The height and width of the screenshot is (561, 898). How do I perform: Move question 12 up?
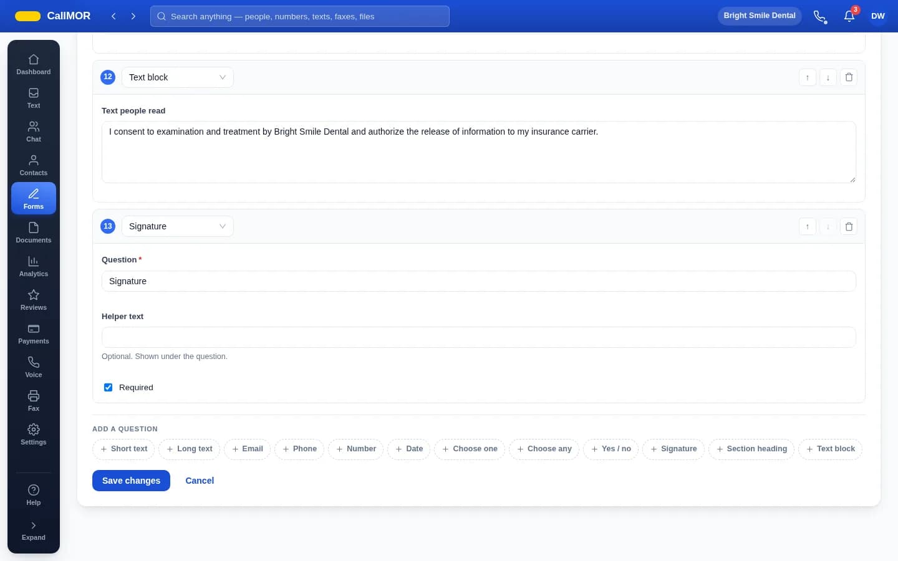point(808,77)
